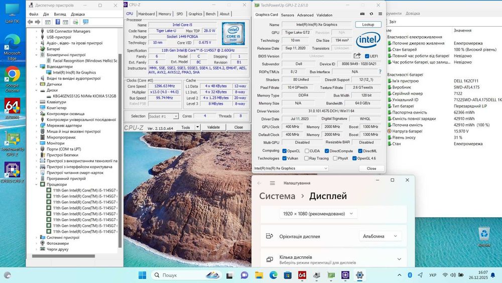Switch to Sensors tab in GPU-Z
The height and width of the screenshot is (283, 502).
click(x=288, y=15)
